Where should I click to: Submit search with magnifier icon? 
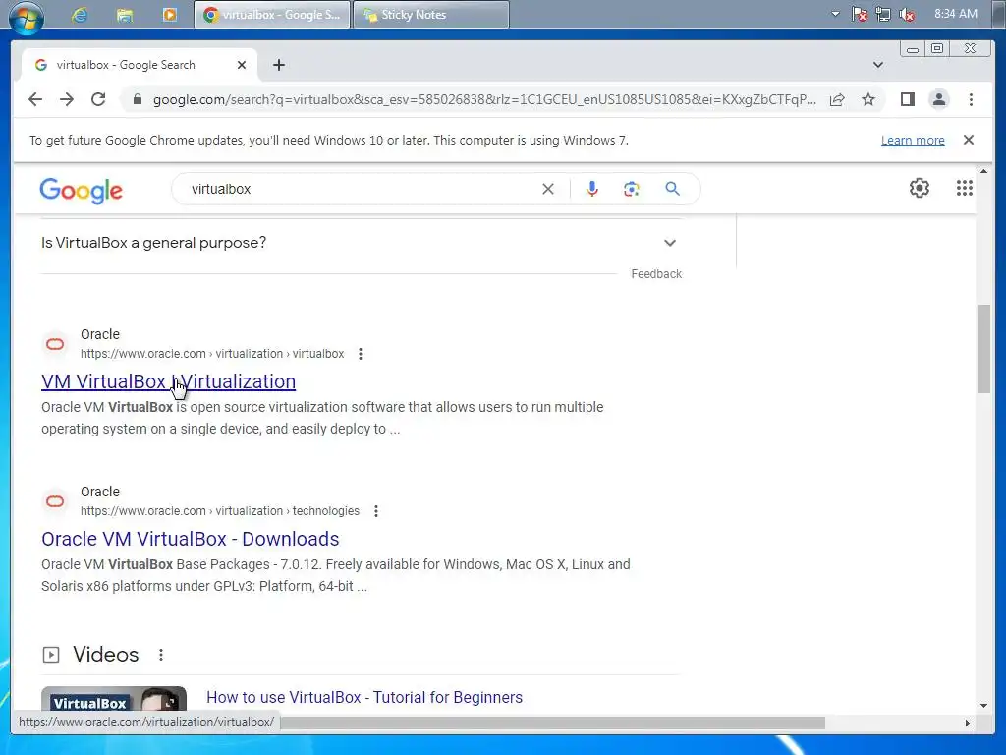[x=672, y=189]
